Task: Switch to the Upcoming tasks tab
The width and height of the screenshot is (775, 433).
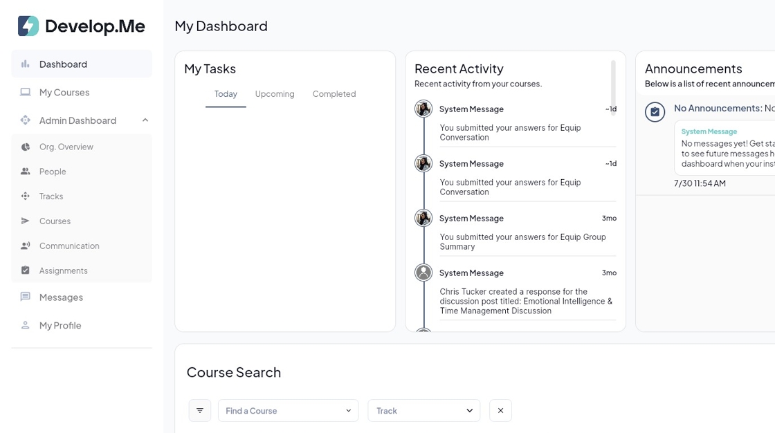Action: click(275, 94)
